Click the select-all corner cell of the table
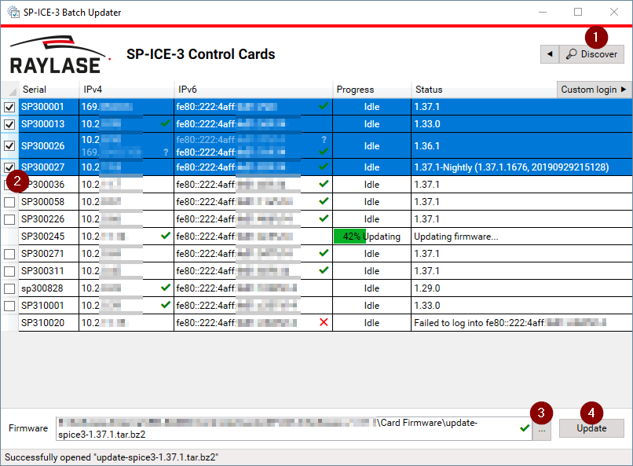The image size is (633, 466). (9, 90)
